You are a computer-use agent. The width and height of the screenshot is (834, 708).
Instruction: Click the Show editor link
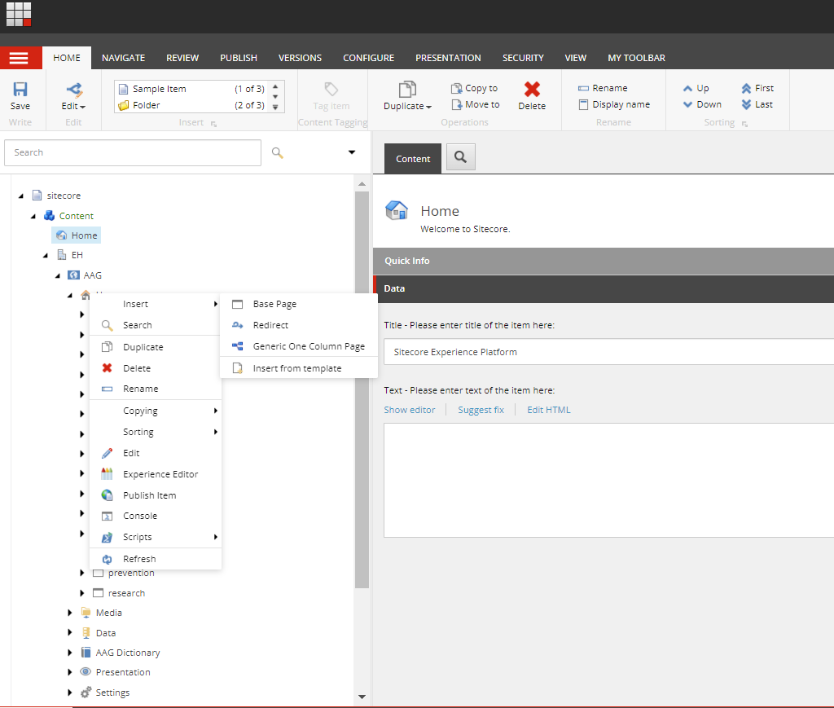(410, 410)
